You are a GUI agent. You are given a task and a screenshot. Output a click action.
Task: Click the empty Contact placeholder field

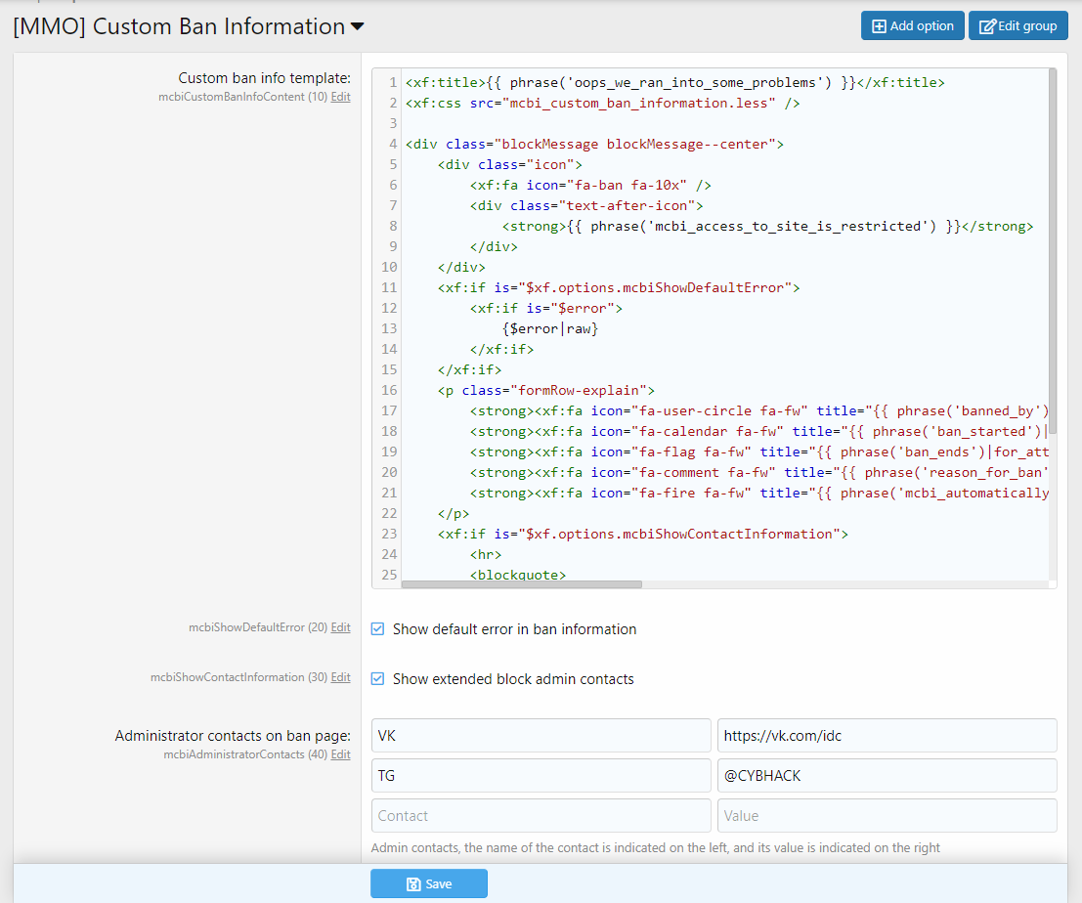(541, 815)
